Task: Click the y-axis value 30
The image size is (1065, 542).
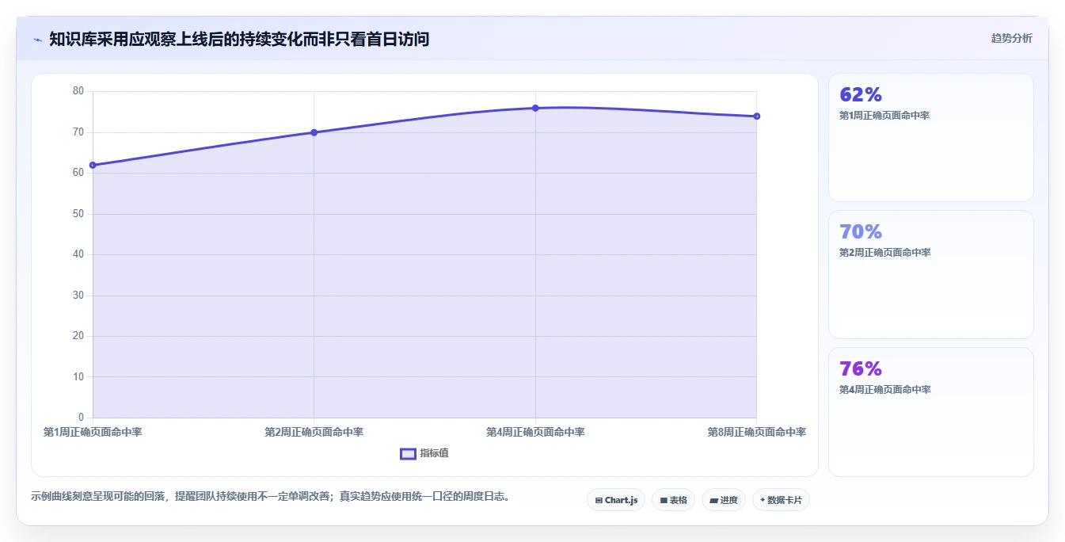Action: (78, 295)
